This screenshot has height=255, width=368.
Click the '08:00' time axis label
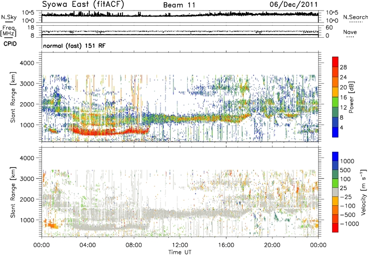(133, 245)
